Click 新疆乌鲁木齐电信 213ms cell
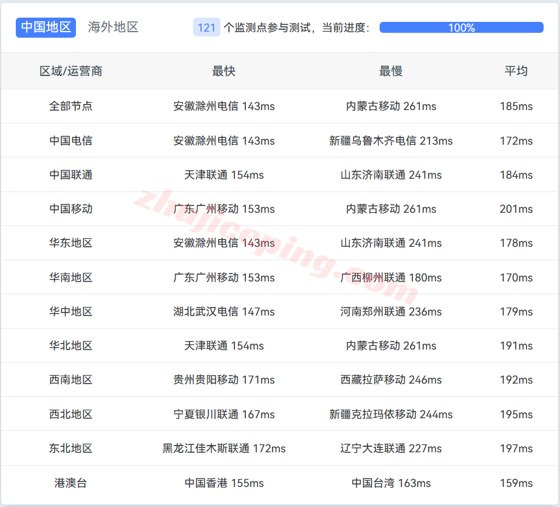Screen dimensions: 560x507 click(x=391, y=140)
